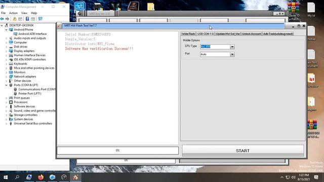
Task: Click the blue Help icon in Computer Management toolbar
Action: click(27, 19)
